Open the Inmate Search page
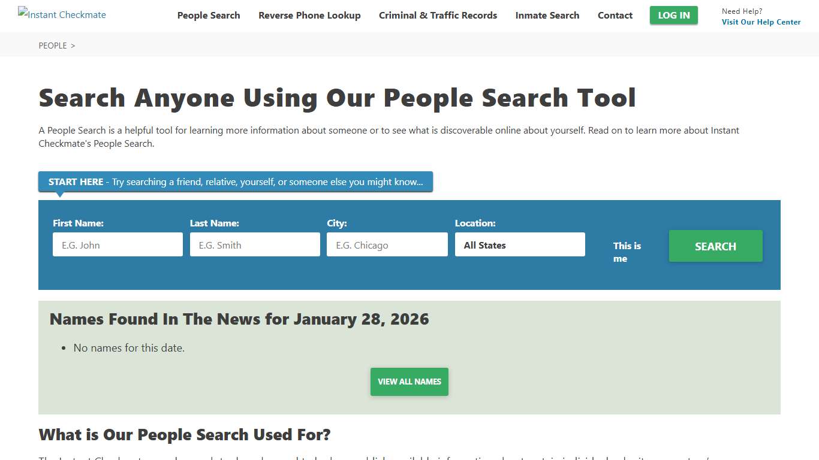This screenshot has width=819, height=460. pyautogui.click(x=547, y=15)
